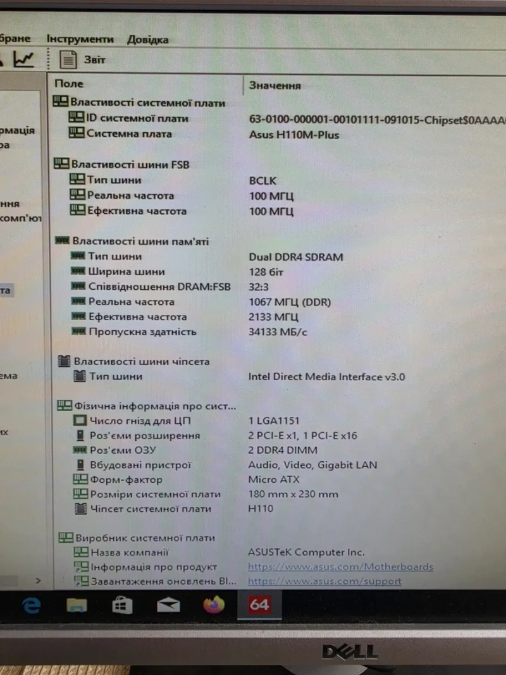Click the Властивості шини FSB group icon

tap(61, 163)
